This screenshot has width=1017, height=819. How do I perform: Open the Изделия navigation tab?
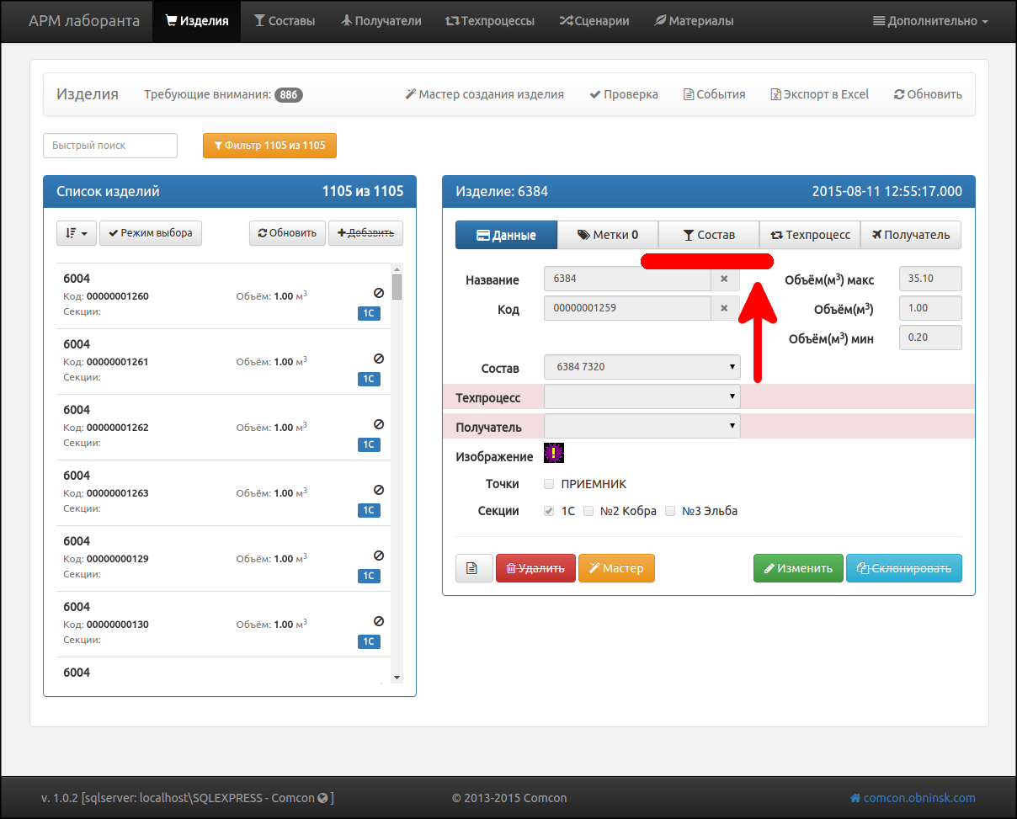click(x=196, y=21)
